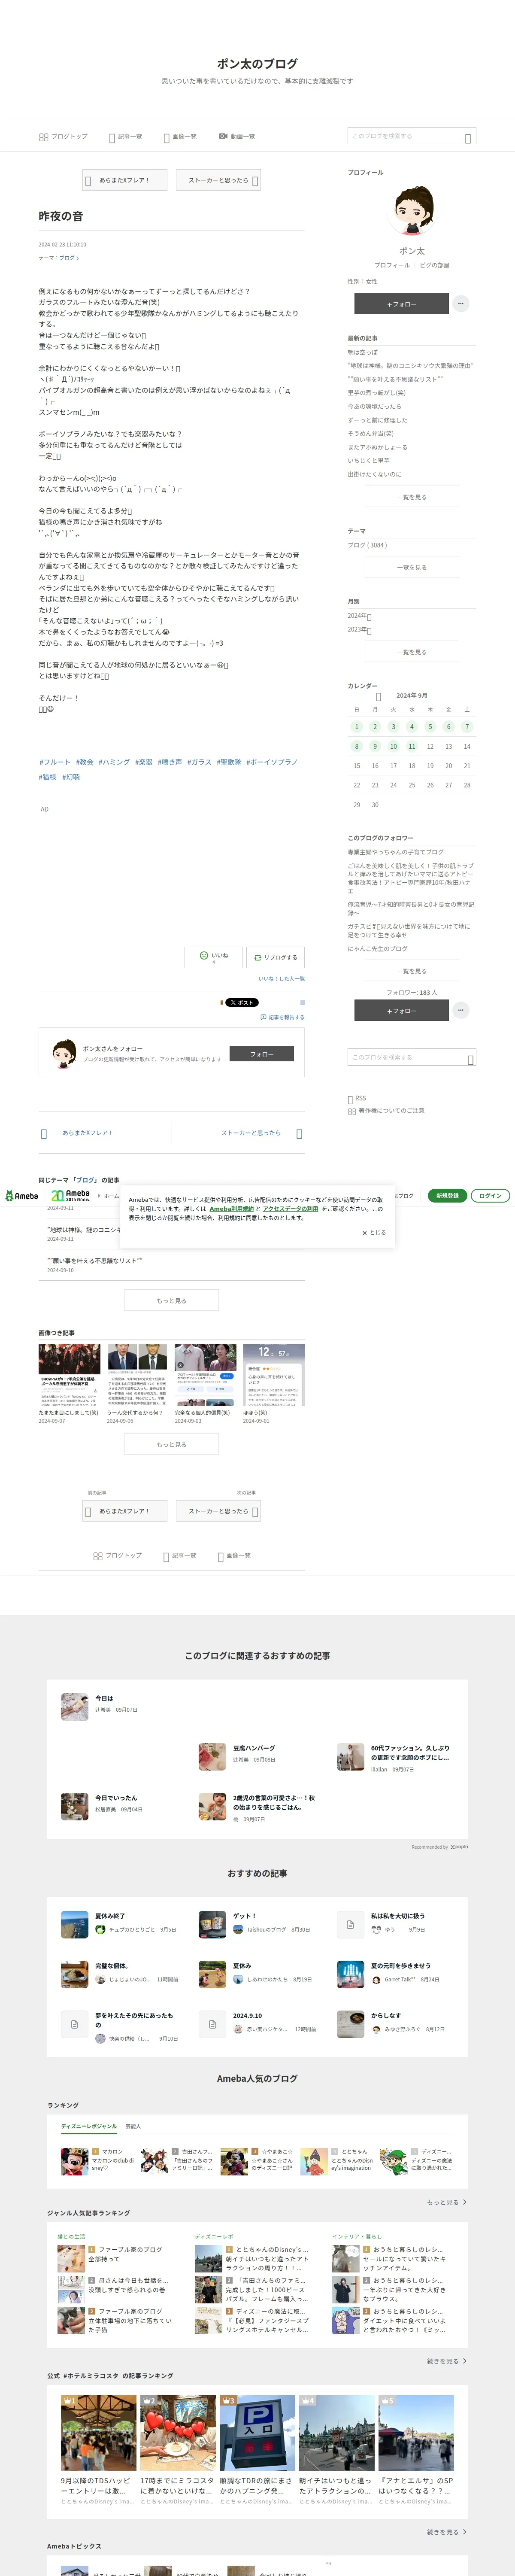Open 画像一覧 in the bottom navigation
The height and width of the screenshot is (2576, 515).
pyautogui.click(x=234, y=1556)
